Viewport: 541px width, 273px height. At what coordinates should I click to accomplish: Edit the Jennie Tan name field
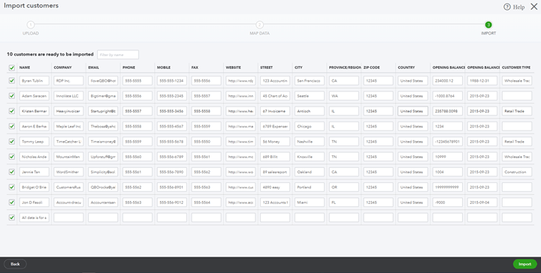[x=34, y=172]
